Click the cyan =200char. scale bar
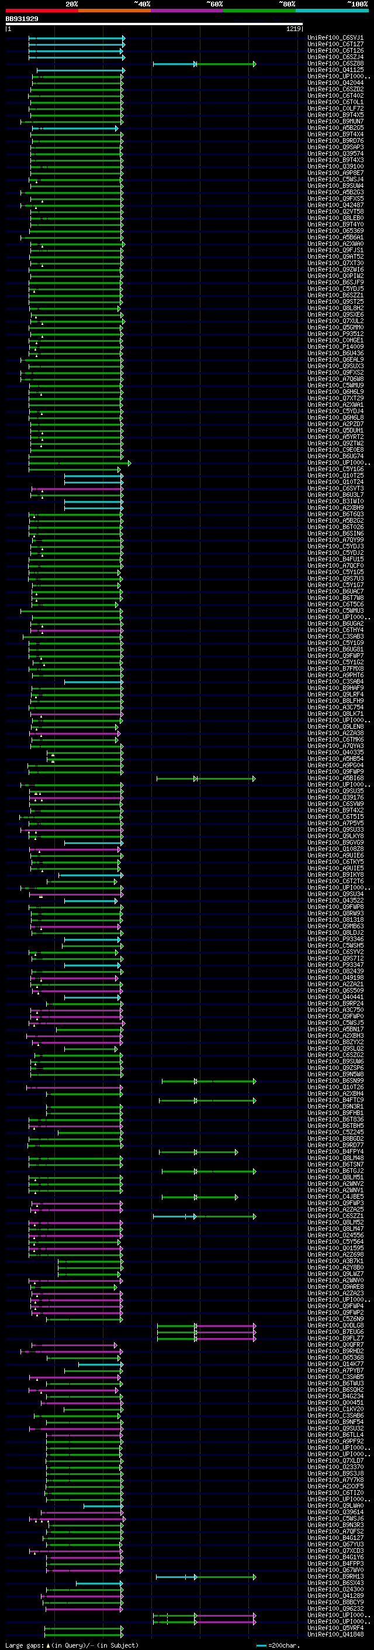Image resolution: width=374 pixels, height=1650 pixels. (x=261, y=1645)
